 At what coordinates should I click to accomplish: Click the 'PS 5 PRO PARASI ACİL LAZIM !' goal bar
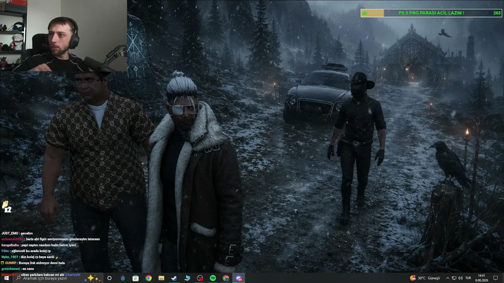pyautogui.click(x=431, y=13)
